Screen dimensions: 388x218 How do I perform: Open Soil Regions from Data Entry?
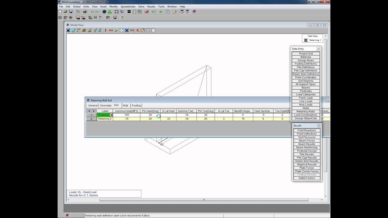(x=306, y=81)
